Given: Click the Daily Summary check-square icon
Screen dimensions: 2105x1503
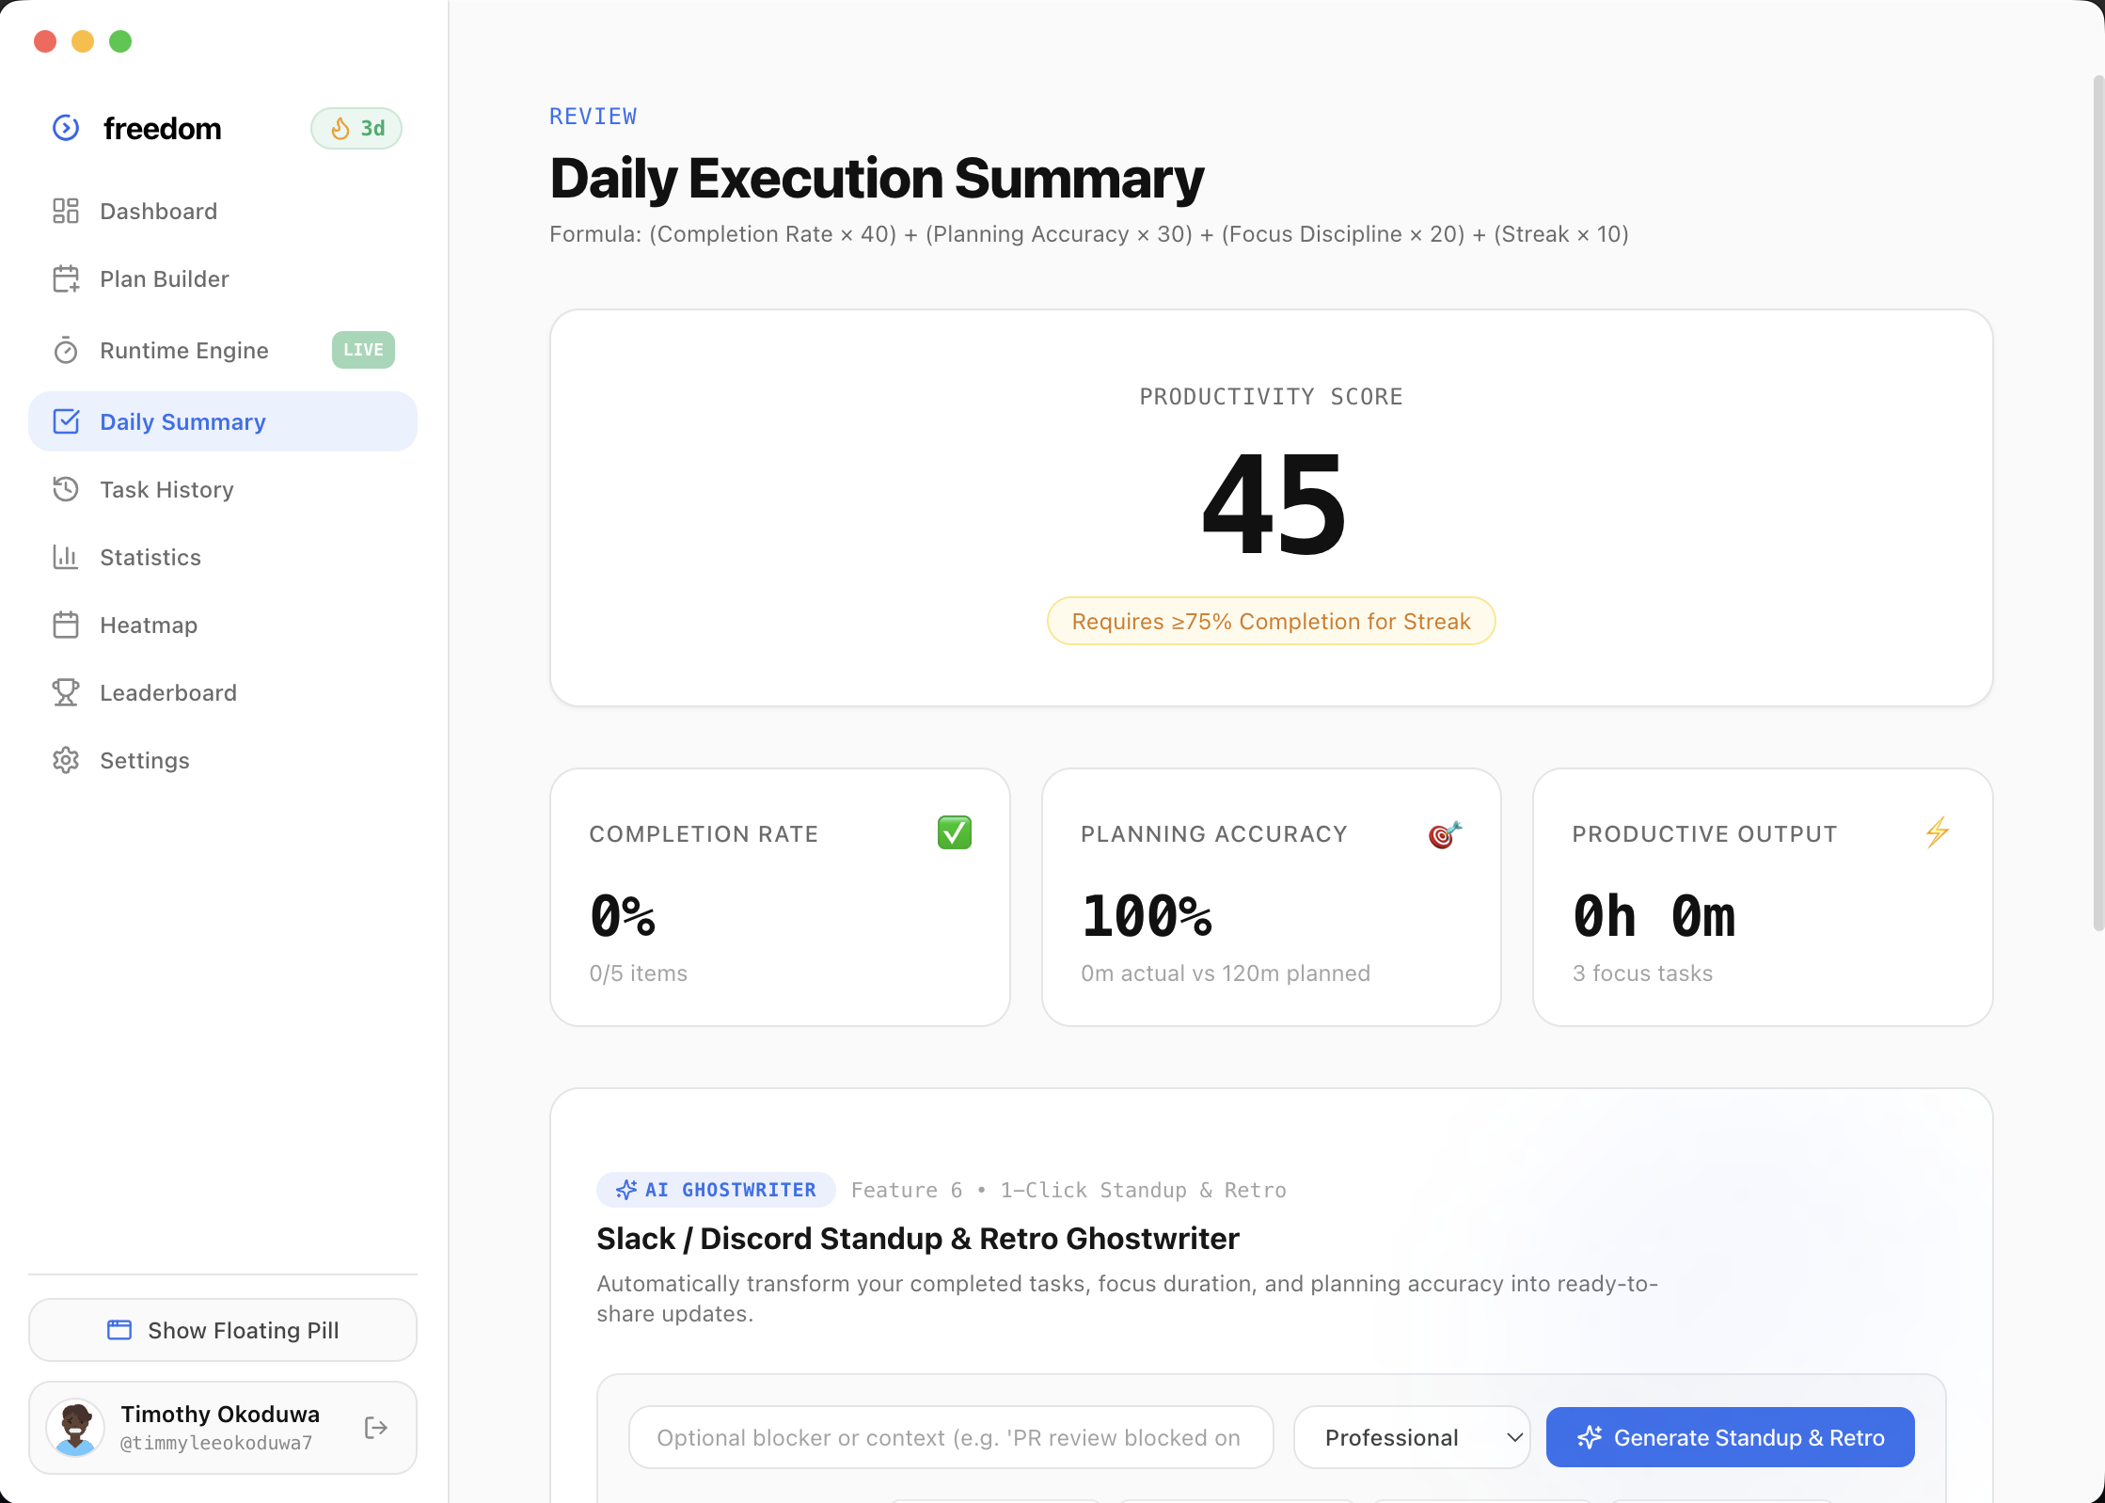Looking at the screenshot, I should (x=66, y=421).
